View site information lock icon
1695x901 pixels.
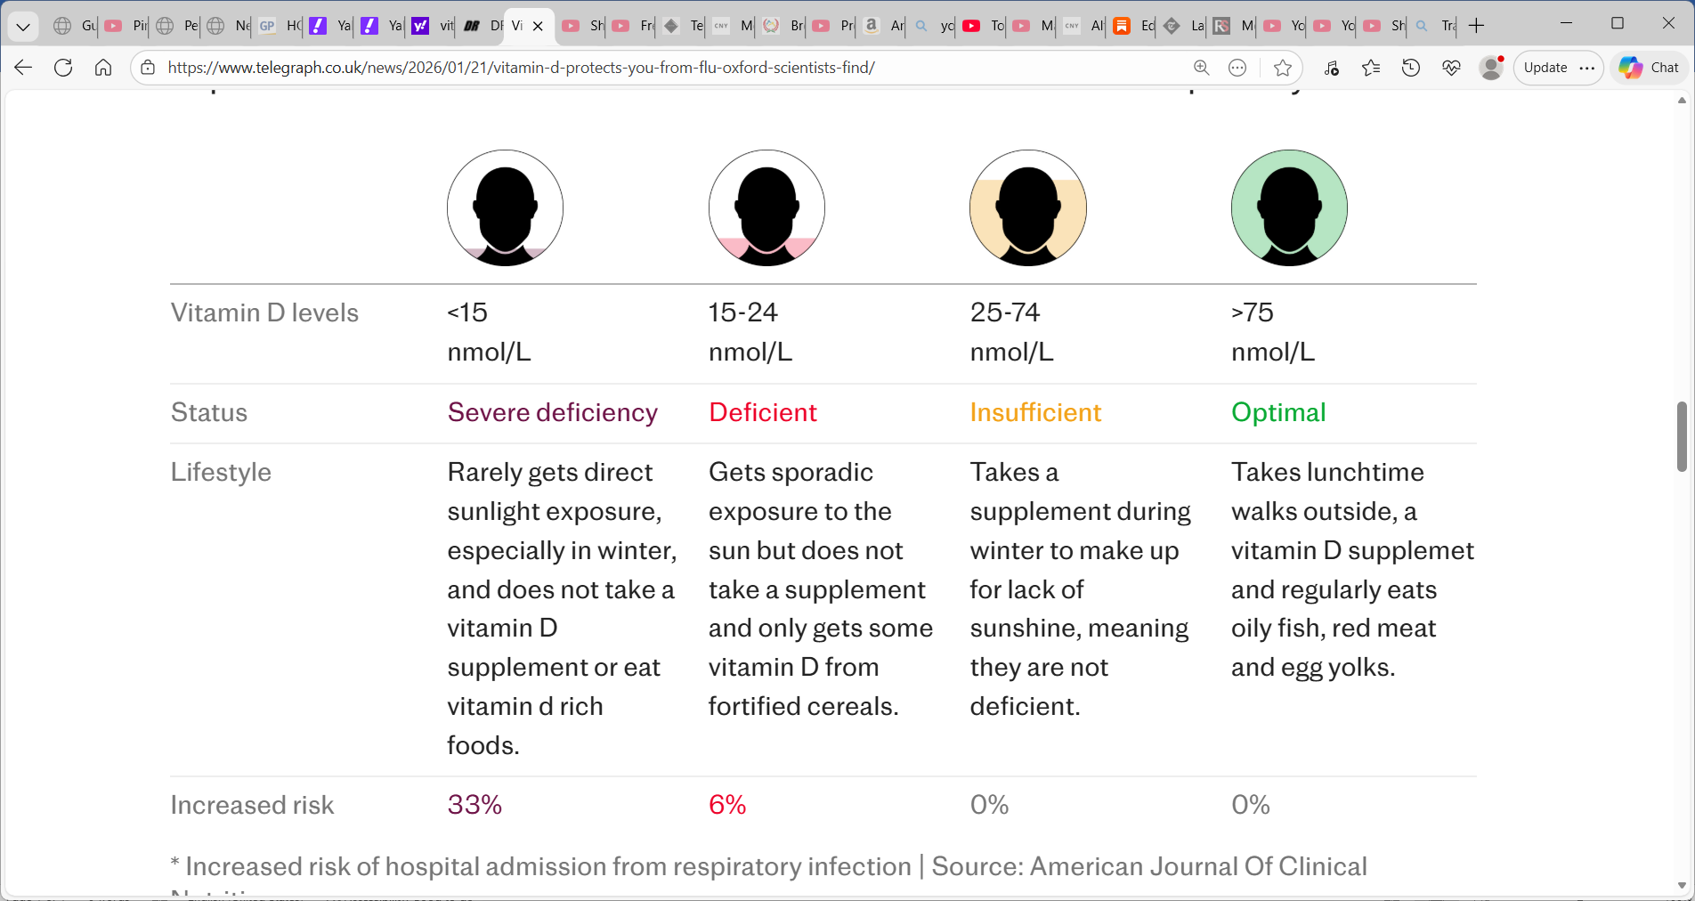pyautogui.click(x=148, y=68)
